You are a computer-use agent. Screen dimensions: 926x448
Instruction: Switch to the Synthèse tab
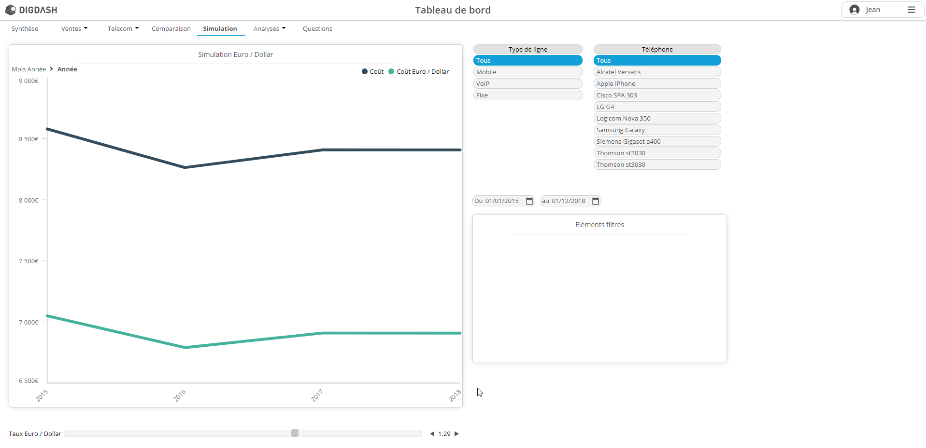pyautogui.click(x=25, y=28)
